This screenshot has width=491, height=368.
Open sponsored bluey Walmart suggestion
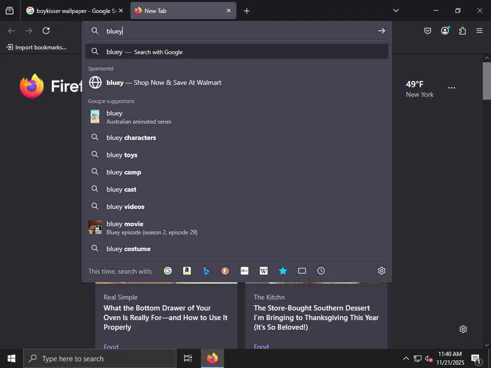point(237,82)
